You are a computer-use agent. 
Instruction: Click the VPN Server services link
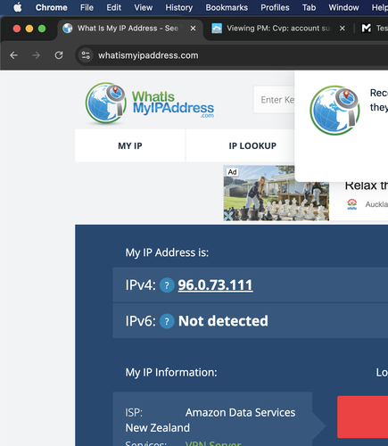tap(213, 443)
